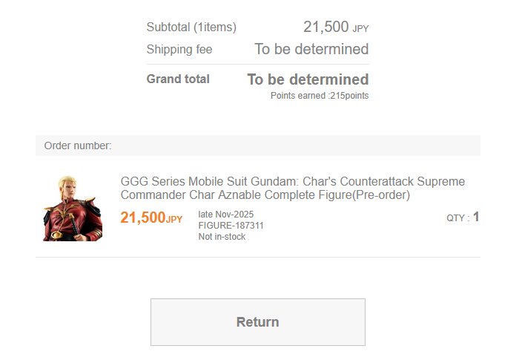Click the JPY currency label beside the subtotal
The image size is (519, 363).
tap(360, 29)
